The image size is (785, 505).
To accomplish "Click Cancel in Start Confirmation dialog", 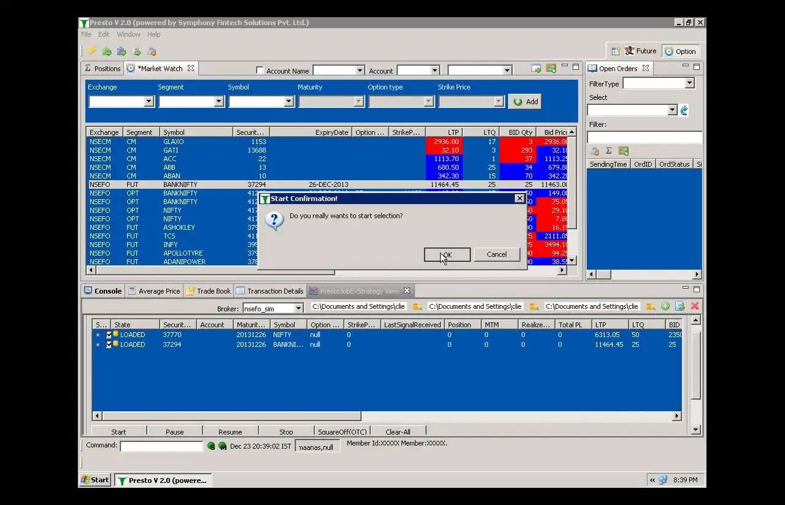I will tap(497, 254).
